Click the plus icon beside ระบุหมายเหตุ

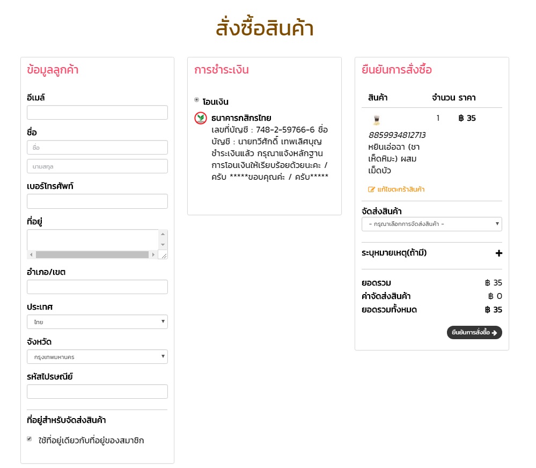point(498,253)
